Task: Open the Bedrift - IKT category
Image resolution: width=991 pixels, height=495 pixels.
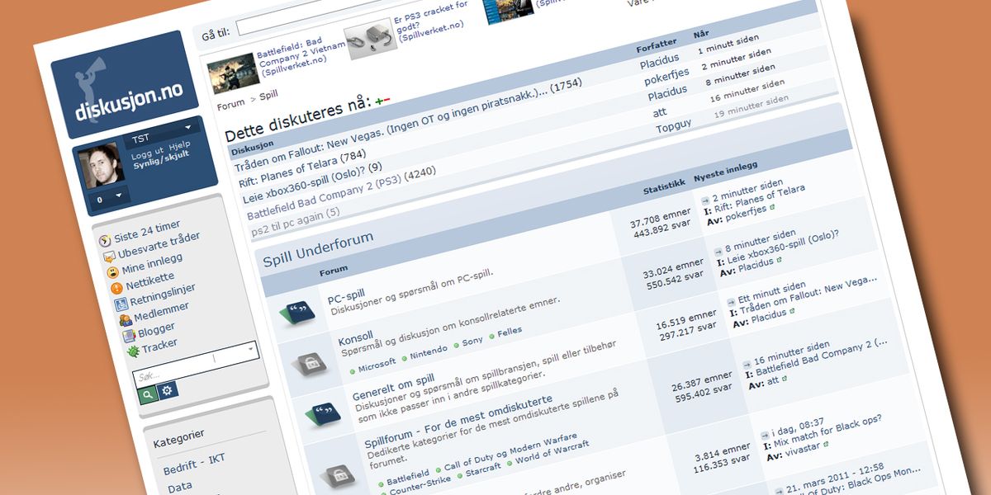Action: tap(193, 464)
